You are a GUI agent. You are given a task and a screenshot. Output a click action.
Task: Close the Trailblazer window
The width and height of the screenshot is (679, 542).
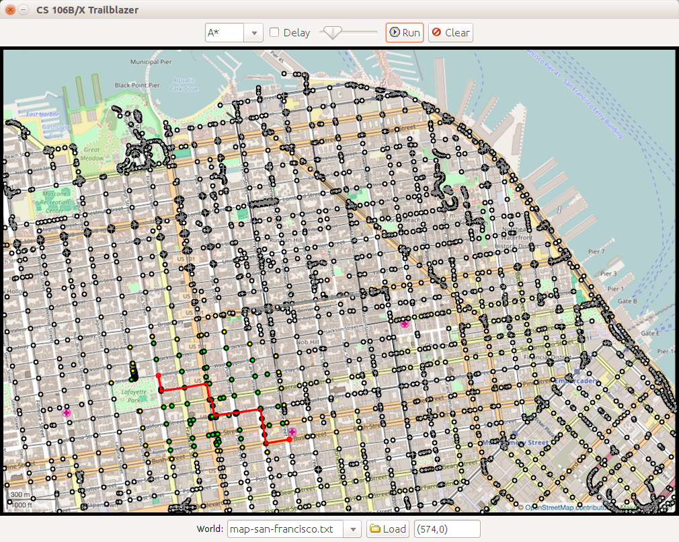coord(10,10)
